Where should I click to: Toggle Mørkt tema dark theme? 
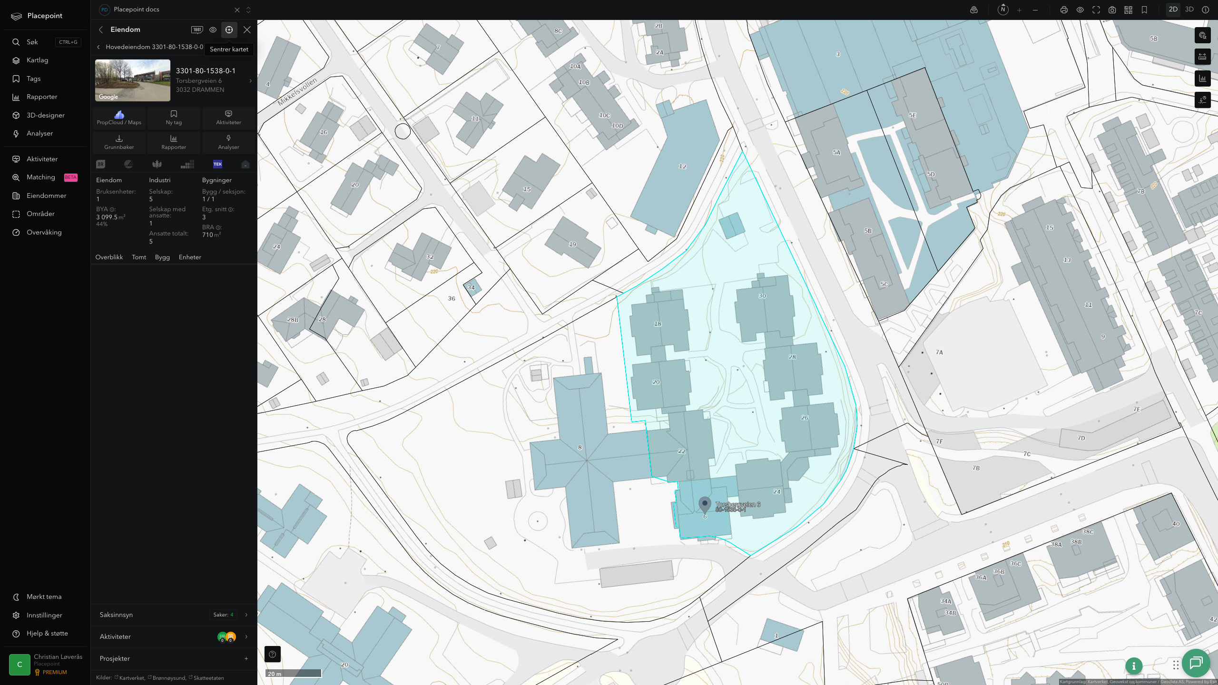coord(46,597)
